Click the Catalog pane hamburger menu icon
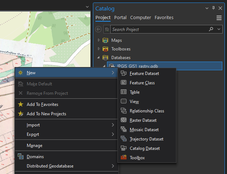The image size is (227, 174). pos(219,18)
